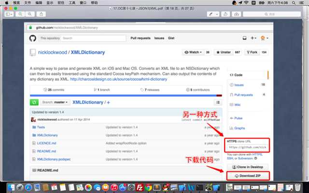The height and width of the screenshot is (193, 309).
Task: Click the blue language breakdown bar
Action: coord(123,96)
